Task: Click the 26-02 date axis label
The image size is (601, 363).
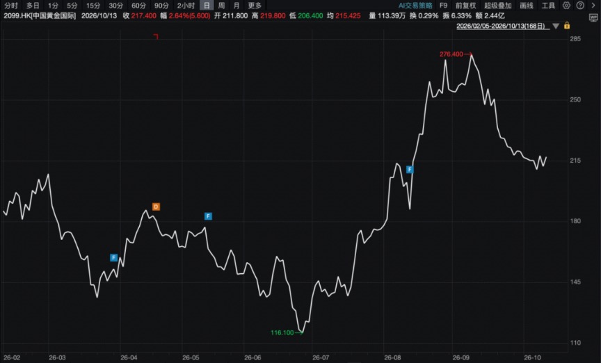Action: tap(12, 357)
